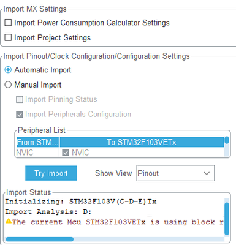This screenshot has height=245, width=236.
Task: Click the Show View dropdown chevron arrow
Action: point(207,173)
